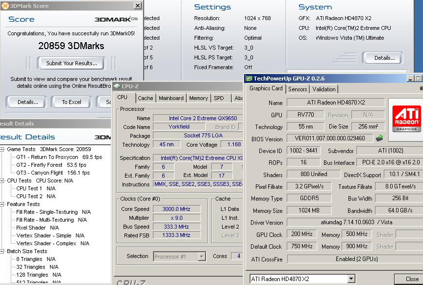Open the SPD tab
Screen dimensions: 423x285
219,98
